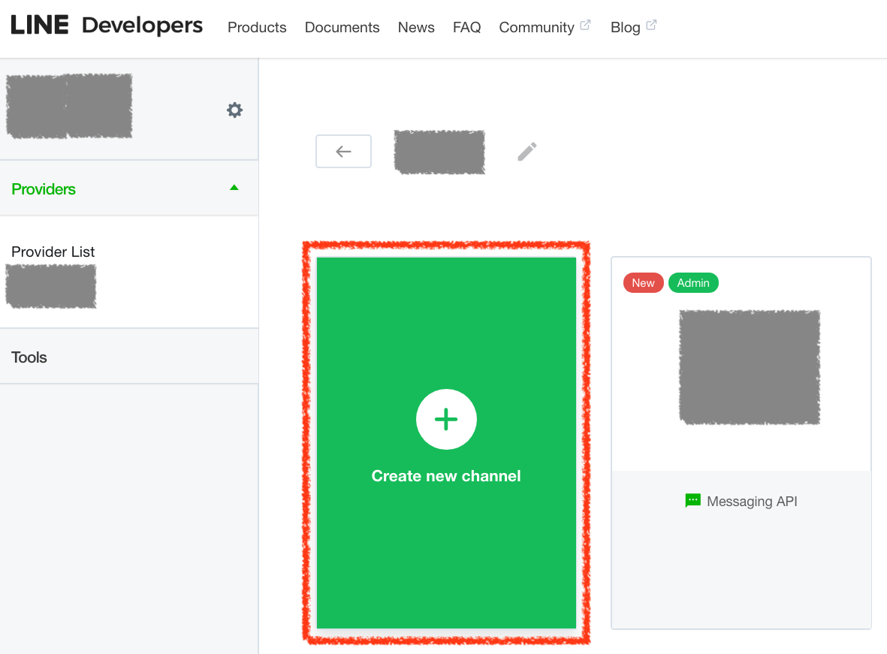
Task: Click the red New badge
Action: point(643,283)
